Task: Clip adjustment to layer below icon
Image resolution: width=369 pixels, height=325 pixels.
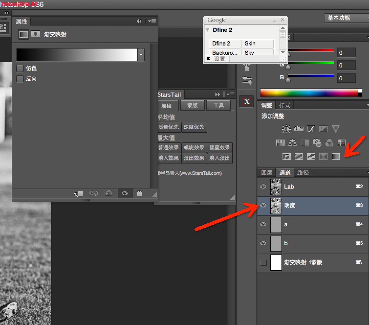Action: (79, 194)
